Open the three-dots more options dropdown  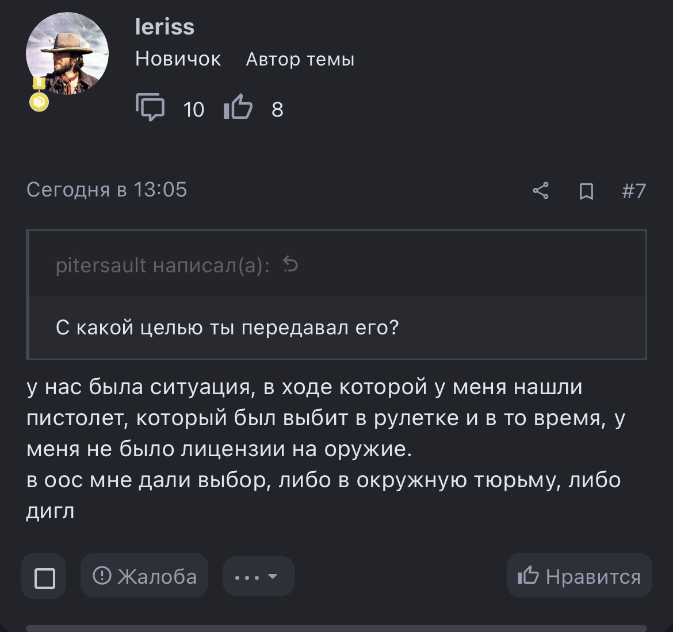coord(258,576)
